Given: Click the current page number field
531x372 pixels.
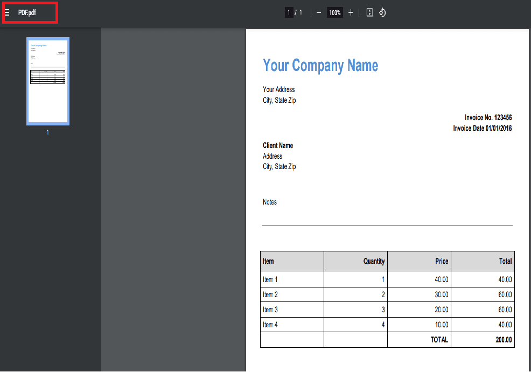Looking at the screenshot, I should (x=289, y=12).
